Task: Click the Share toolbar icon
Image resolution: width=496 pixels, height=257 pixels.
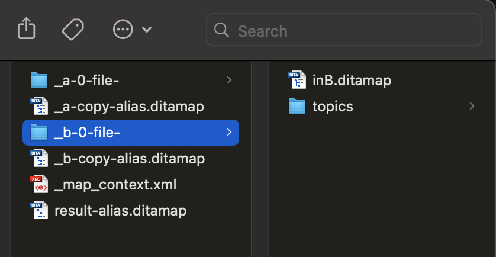Action: 26,29
